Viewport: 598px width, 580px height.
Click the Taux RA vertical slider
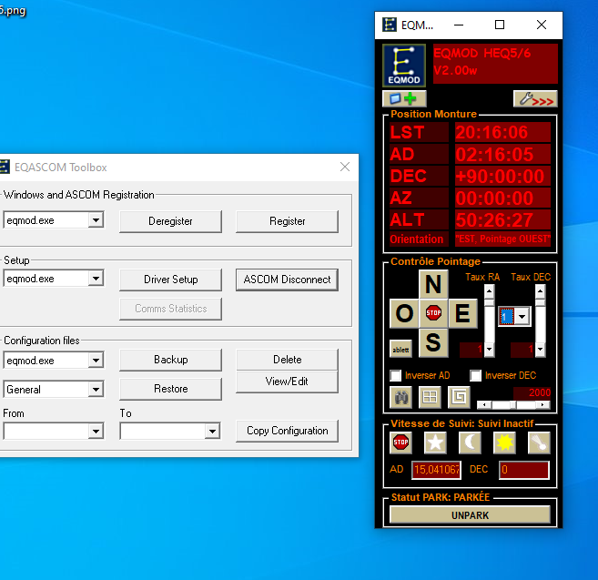point(490,321)
